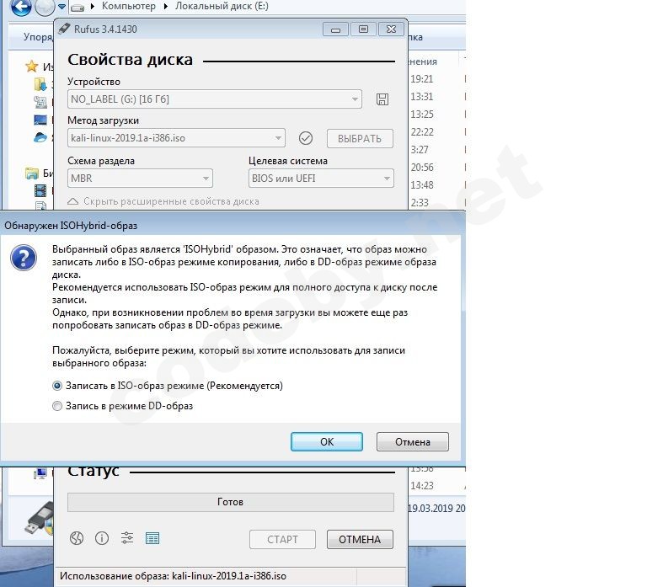
Task: Open the Rufus about info icon
Action: click(102, 538)
